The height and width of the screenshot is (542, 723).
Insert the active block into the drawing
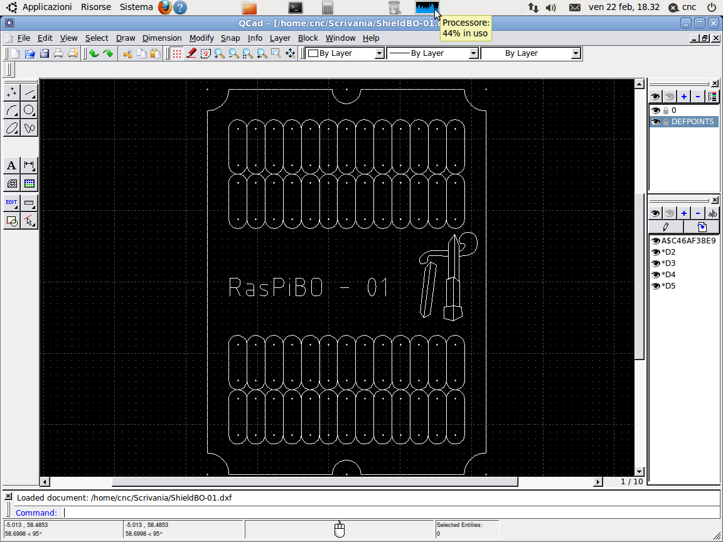pos(702,227)
